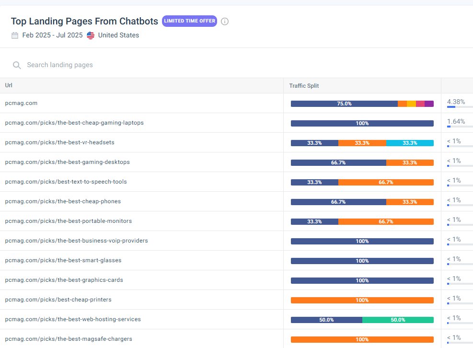Select the United States country label

click(118, 35)
